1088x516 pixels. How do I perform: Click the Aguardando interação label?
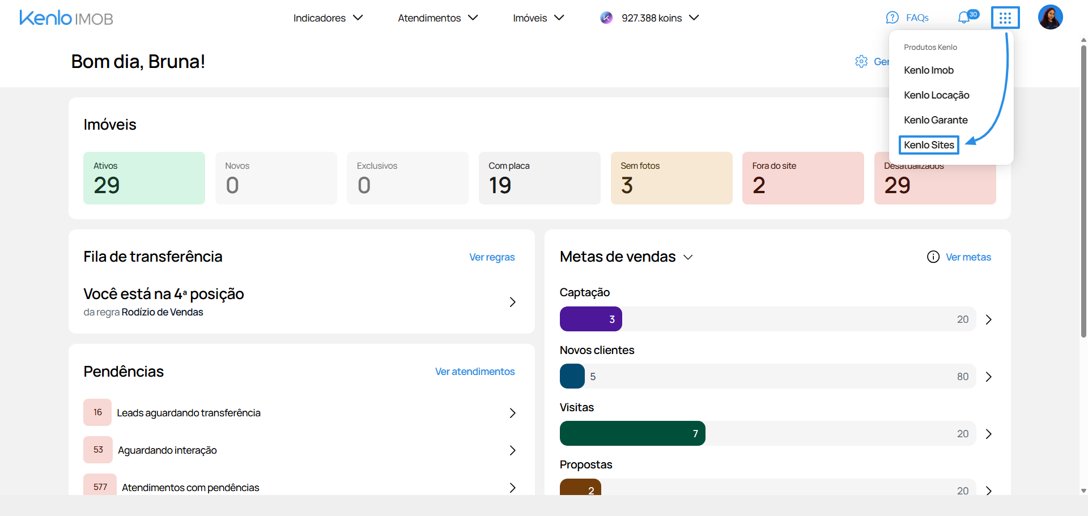(167, 450)
